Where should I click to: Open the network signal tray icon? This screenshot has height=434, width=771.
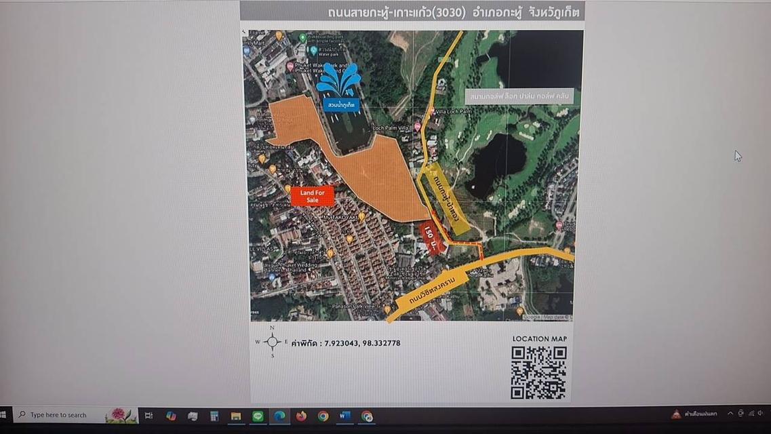(x=751, y=414)
